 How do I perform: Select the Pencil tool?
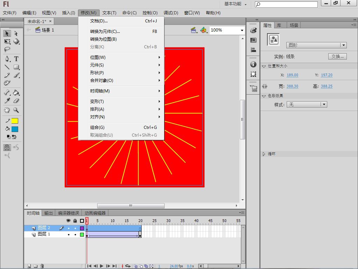7,75
